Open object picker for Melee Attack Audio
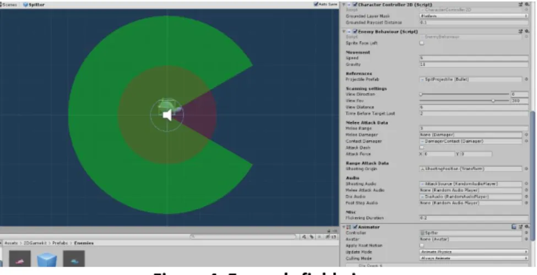The height and width of the screenshot is (275, 537). click(527, 190)
